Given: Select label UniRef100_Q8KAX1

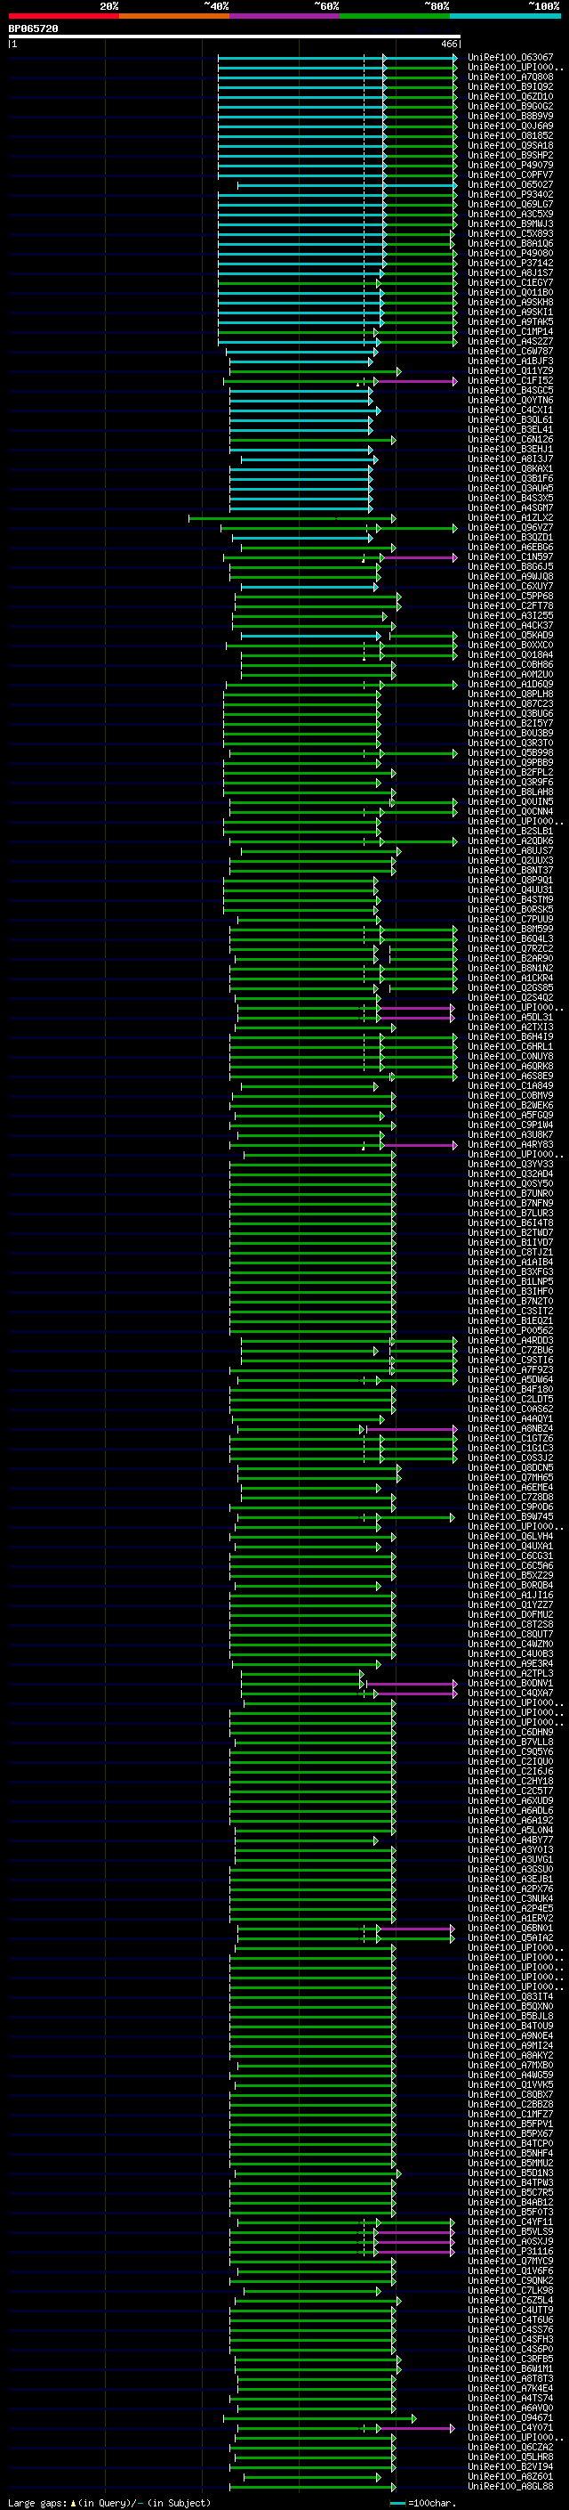Looking at the screenshot, I should click(510, 468).
